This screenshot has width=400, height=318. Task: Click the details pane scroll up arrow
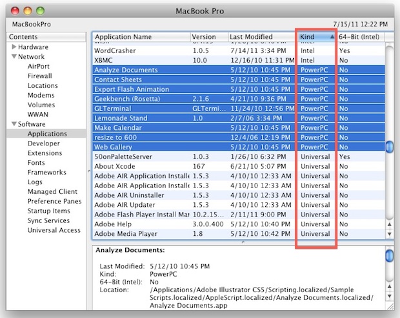[390, 286]
